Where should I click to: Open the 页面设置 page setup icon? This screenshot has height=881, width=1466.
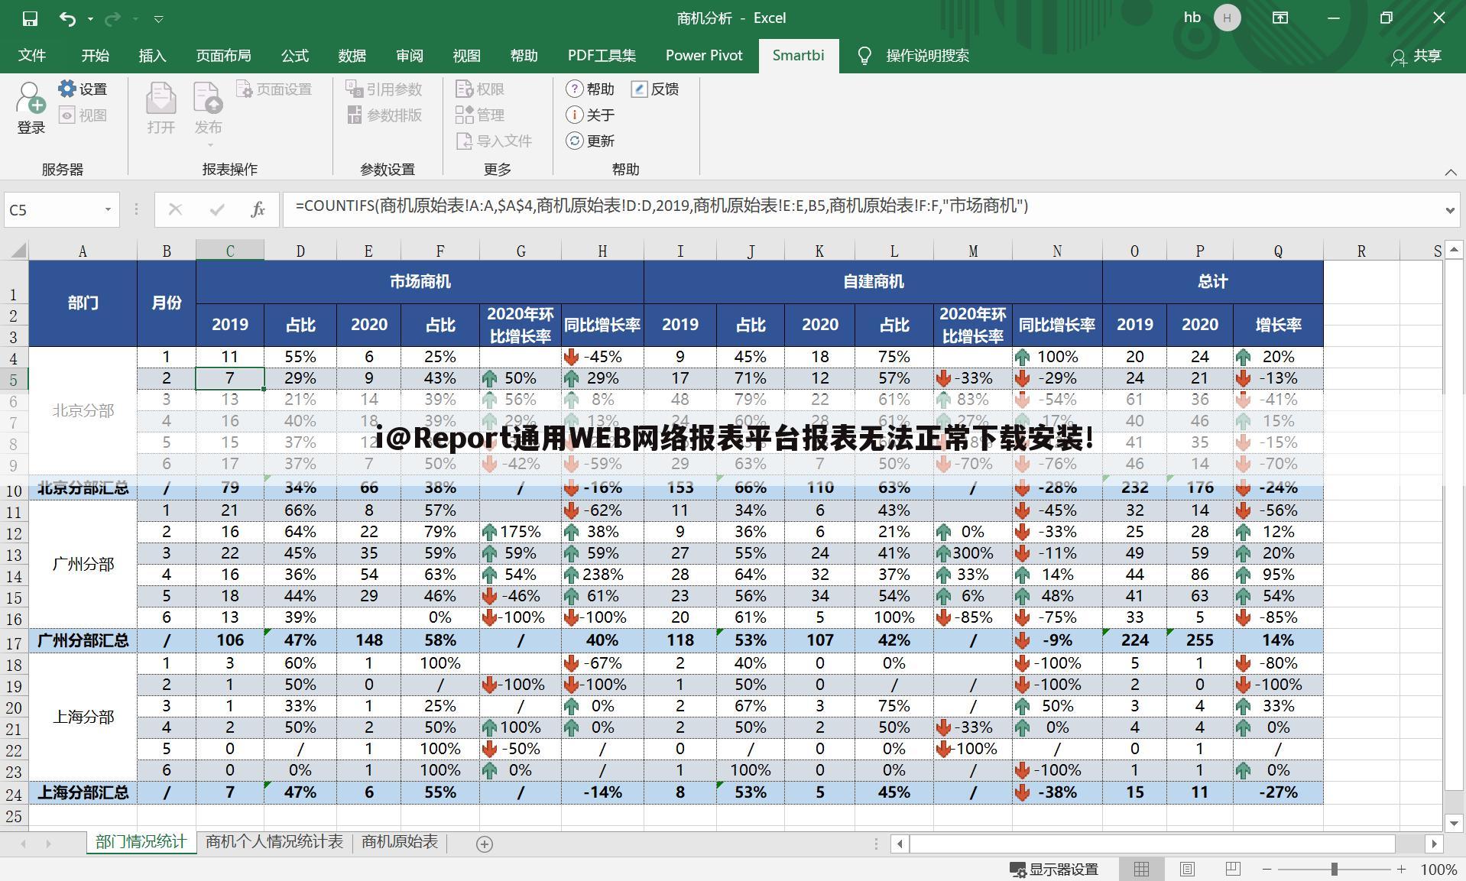(x=275, y=89)
